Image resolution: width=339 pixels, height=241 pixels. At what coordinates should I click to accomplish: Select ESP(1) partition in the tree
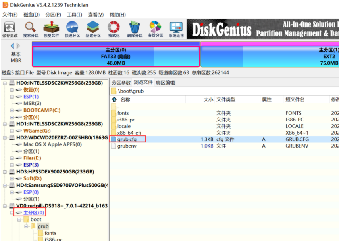tap(31, 97)
